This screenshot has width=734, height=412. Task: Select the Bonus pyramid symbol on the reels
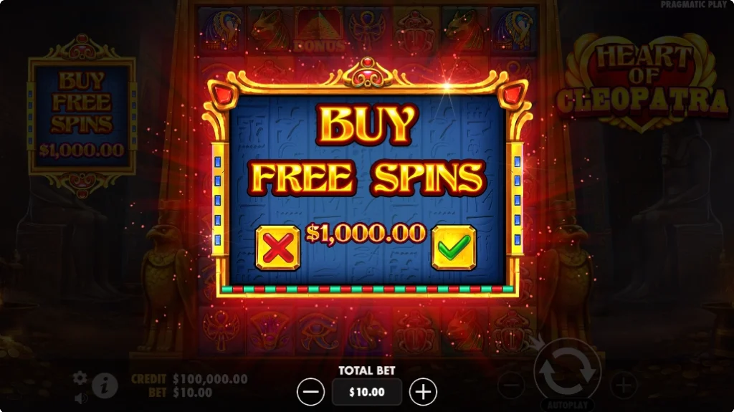[x=319, y=29]
